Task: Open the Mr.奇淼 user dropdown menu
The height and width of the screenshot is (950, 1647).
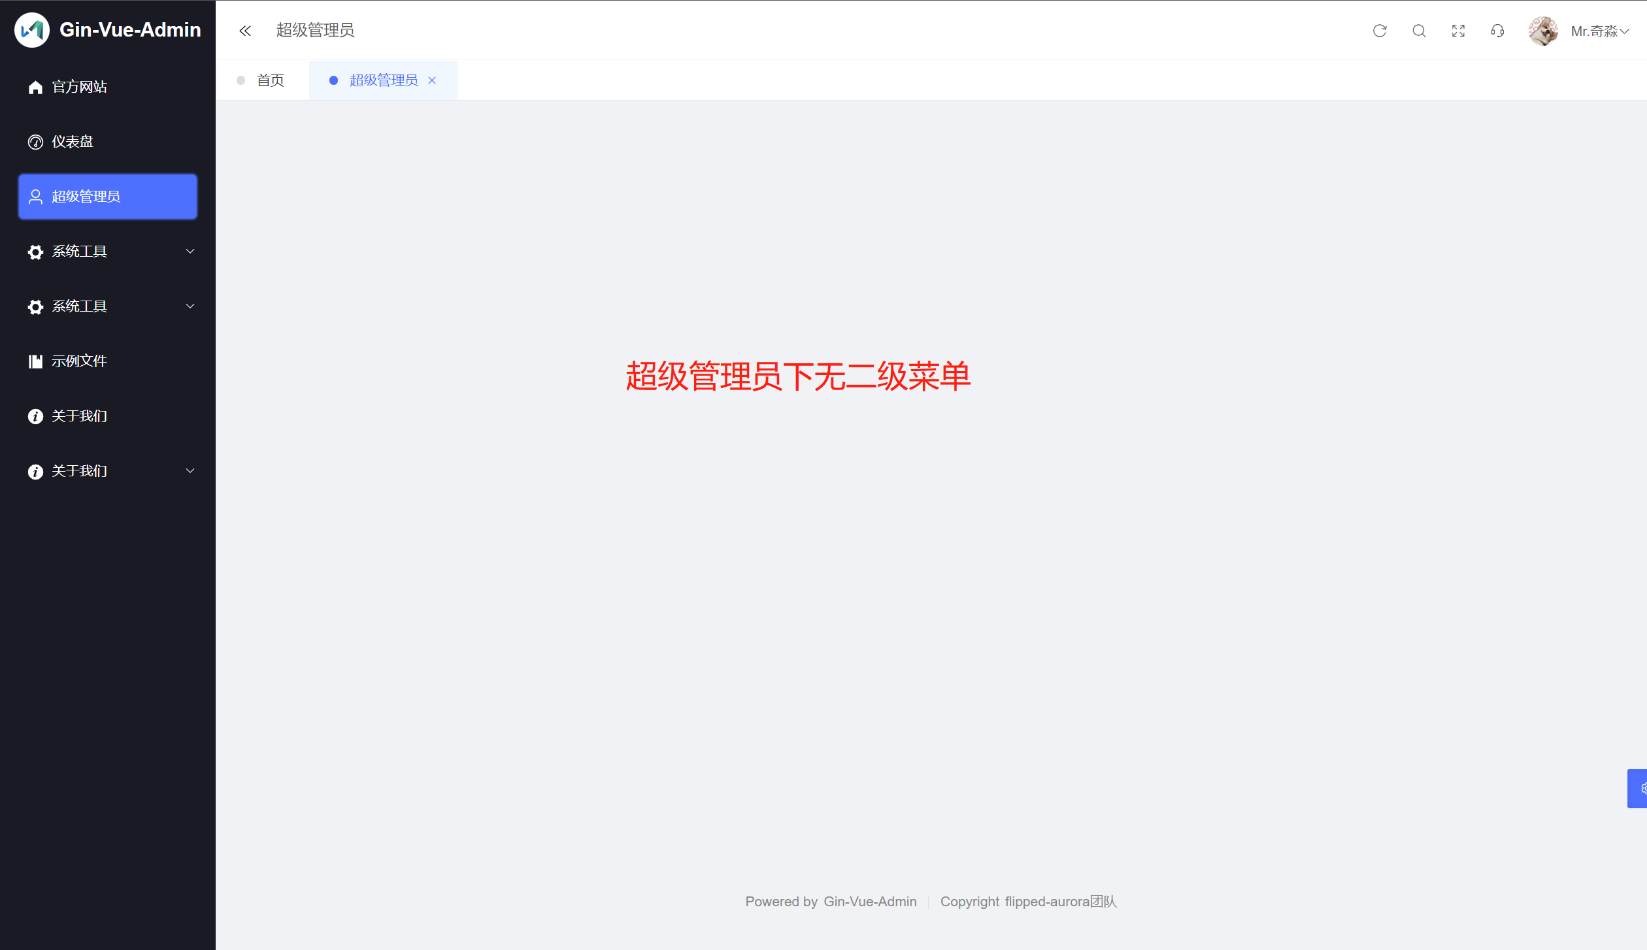Action: tap(1600, 31)
